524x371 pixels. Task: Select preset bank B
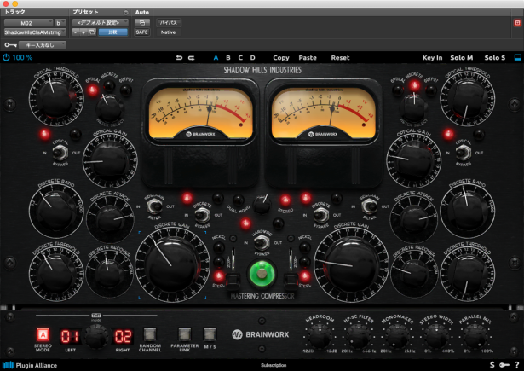(228, 58)
